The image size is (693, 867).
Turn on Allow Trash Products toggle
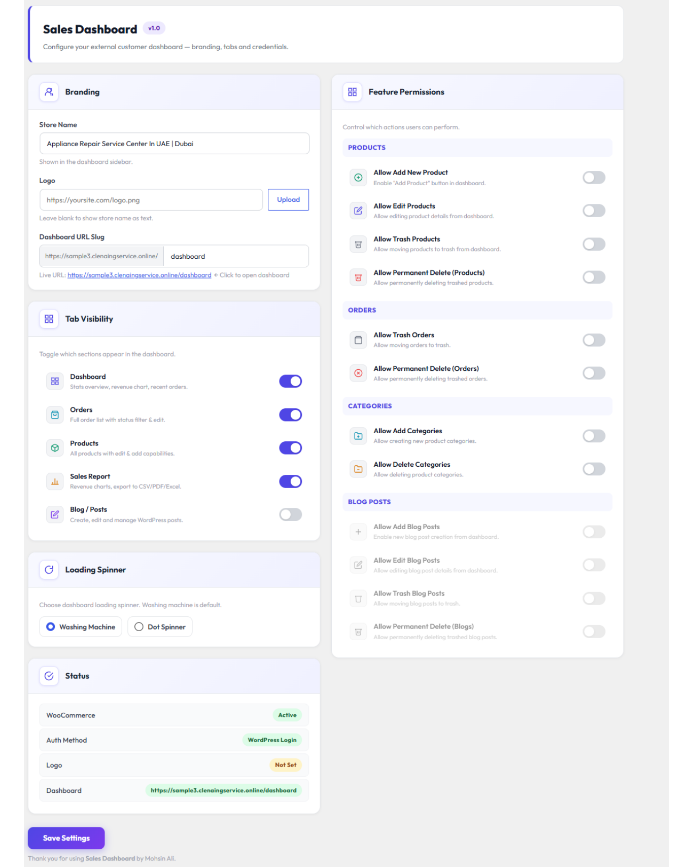click(594, 244)
